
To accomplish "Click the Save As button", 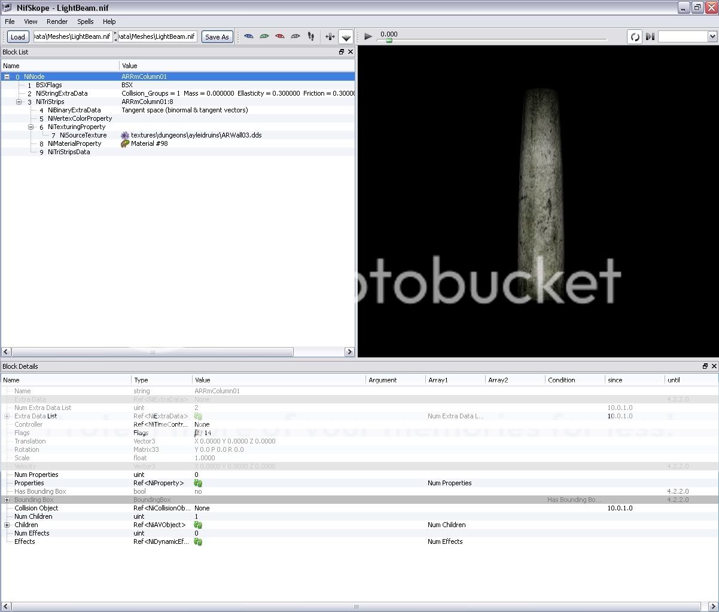I will (x=217, y=37).
